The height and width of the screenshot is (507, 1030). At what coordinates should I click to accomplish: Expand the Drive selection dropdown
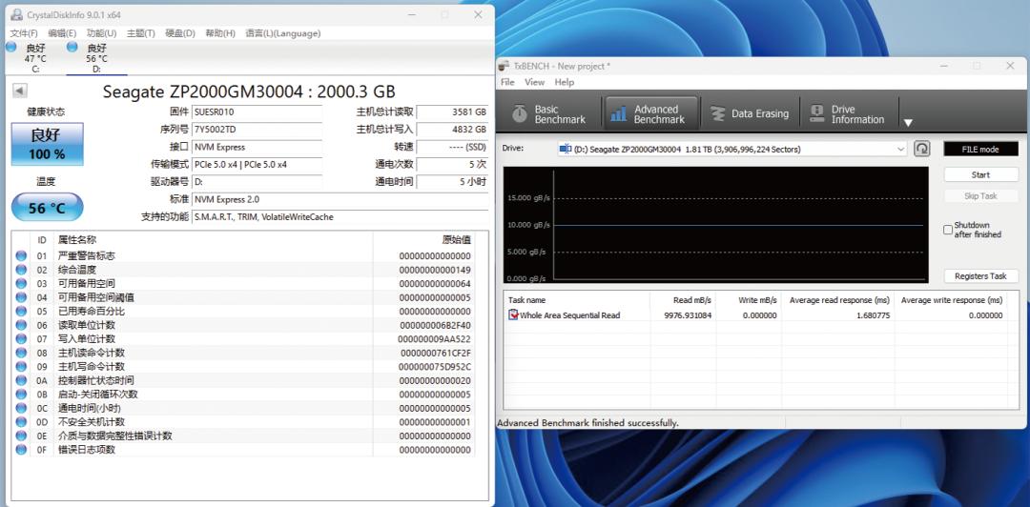click(x=900, y=150)
